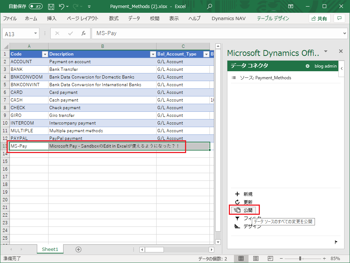Screen dimensions: 350x263
Task: Open the Description column filter dropdown
Action: coord(153,54)
